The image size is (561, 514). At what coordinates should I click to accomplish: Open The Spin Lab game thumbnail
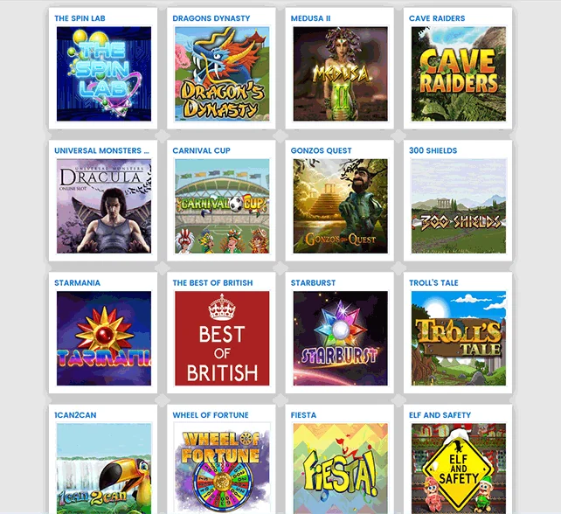(104, 73)
